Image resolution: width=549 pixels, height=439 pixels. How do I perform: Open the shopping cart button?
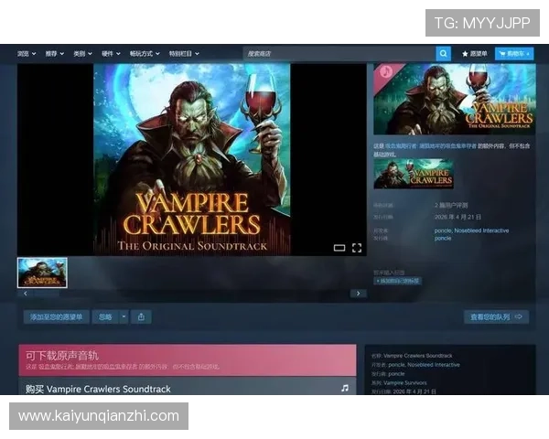pyautogui.click(x=514, y=54)
